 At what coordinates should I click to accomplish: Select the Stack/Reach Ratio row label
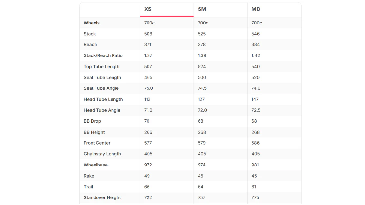click(x=103, y=55)
